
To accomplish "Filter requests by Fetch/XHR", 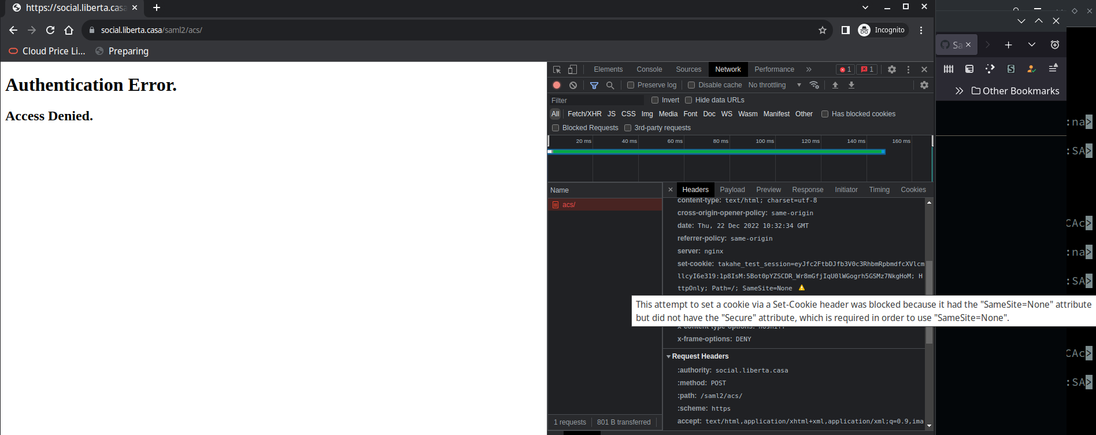I will point(584,114).
